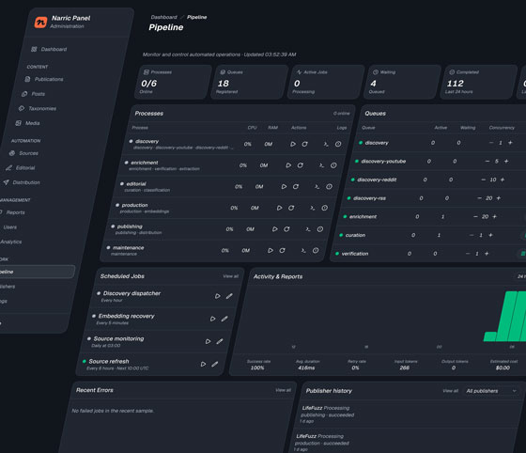Start the discovery process play icon

293,144
